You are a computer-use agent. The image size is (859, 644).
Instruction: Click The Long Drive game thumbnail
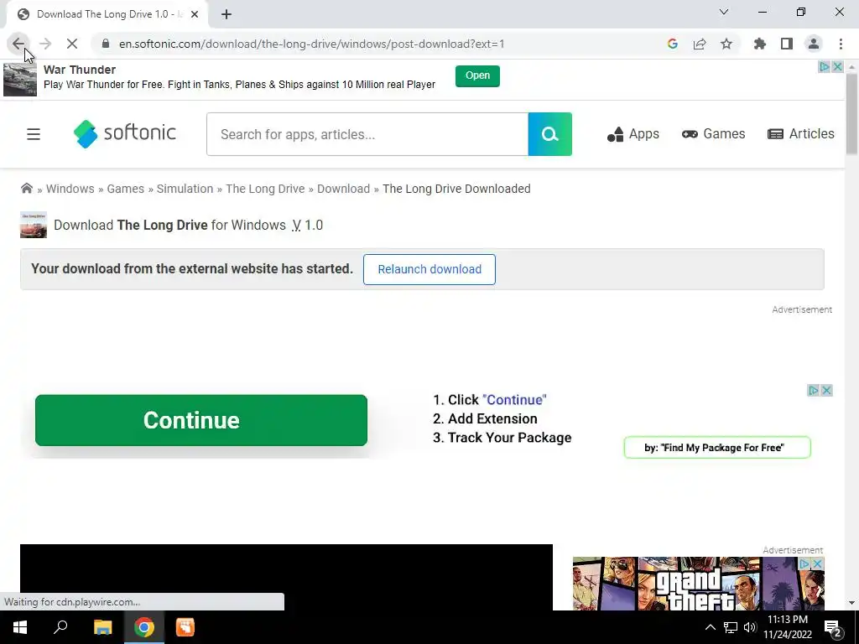coord(34,225)
